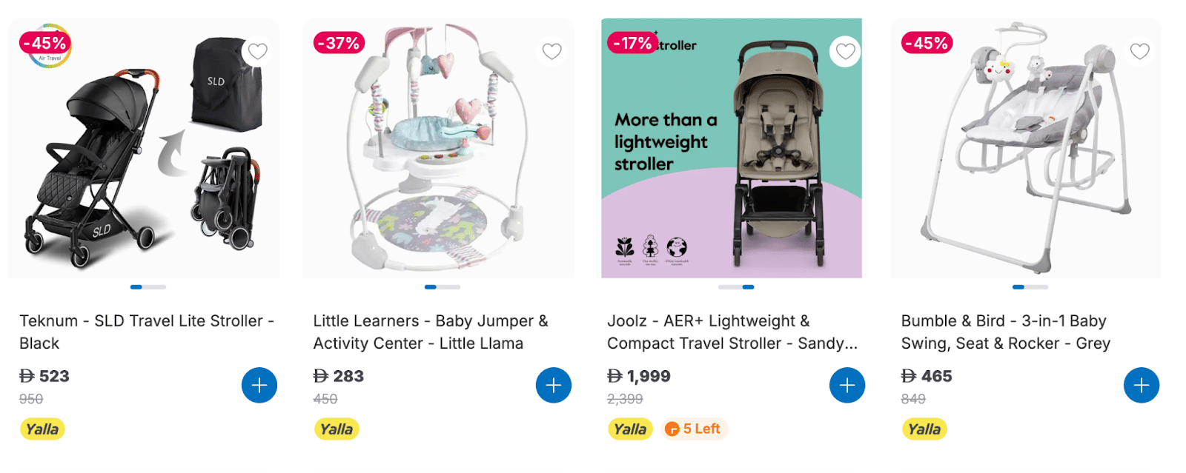Click image carousel indicator under Joolz stroller

point(736,286)
